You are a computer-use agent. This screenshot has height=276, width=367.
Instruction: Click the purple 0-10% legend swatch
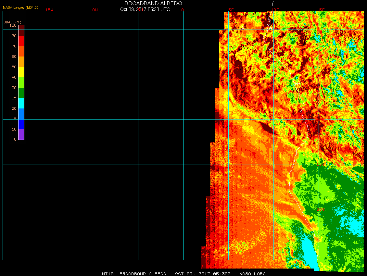(21, 134)
